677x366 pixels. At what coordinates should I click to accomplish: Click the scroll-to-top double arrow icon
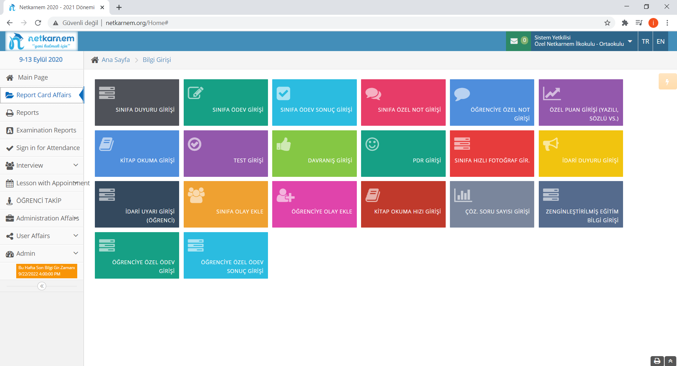(670, 361)
